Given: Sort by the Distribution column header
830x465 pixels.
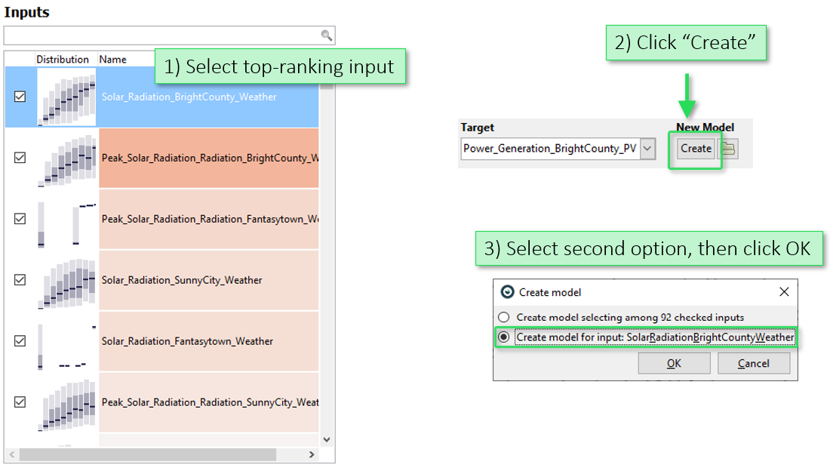Looking at the screenshot, I should (x=63, y=60).
